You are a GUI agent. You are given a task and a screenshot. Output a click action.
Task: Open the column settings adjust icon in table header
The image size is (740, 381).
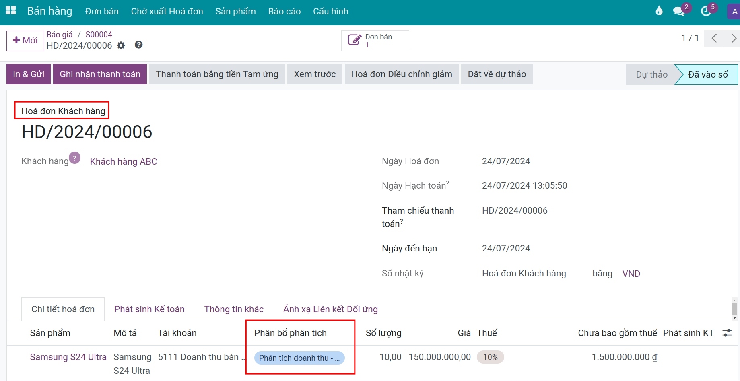pyautogui.click(x=727, y=333)
